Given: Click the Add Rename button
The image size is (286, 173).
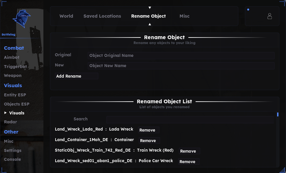Looking at the screenshot, I should 77,76.
